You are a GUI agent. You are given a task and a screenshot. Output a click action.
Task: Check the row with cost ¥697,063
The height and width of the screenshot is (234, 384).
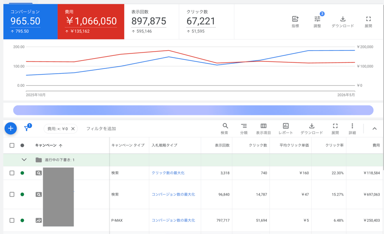click(x=12, y=194)
